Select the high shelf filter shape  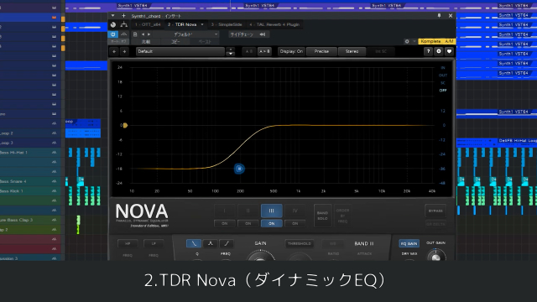click(x=227, y=243)
